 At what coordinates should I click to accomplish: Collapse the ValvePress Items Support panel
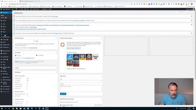pyautogui.click(x=101, y=38)
